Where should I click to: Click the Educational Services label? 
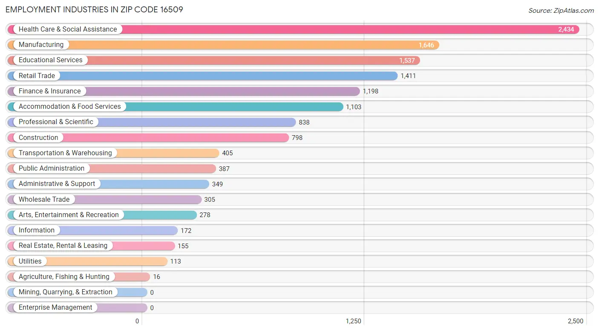(x=51, y=60)
